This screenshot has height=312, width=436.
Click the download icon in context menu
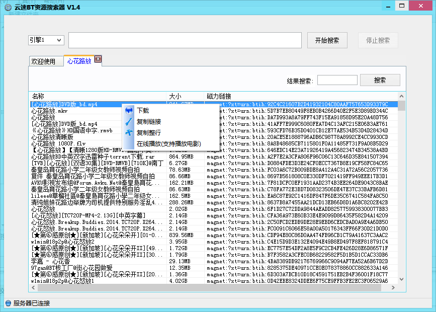pos(129,111)
